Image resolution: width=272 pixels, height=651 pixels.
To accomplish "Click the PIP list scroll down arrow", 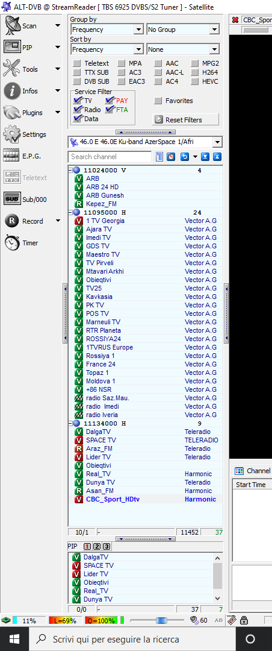I will pos(218,599).
